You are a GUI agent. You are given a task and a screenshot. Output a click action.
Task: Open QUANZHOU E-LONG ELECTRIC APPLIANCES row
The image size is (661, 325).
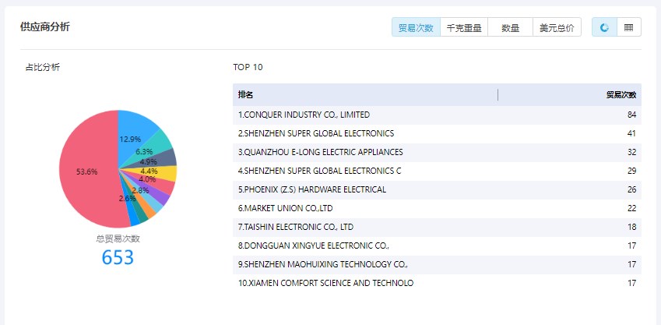tap(437, 153)
